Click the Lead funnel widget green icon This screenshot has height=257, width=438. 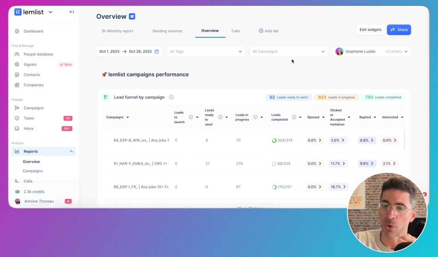(106, 97)
